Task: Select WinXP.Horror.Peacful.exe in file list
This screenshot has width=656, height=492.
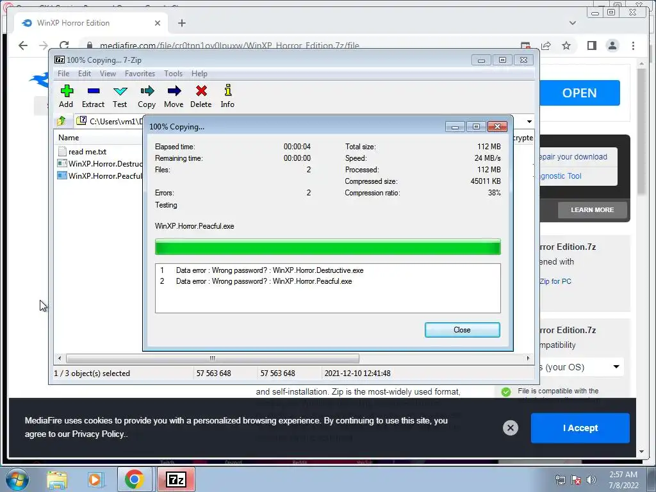Action: (99, 176)
